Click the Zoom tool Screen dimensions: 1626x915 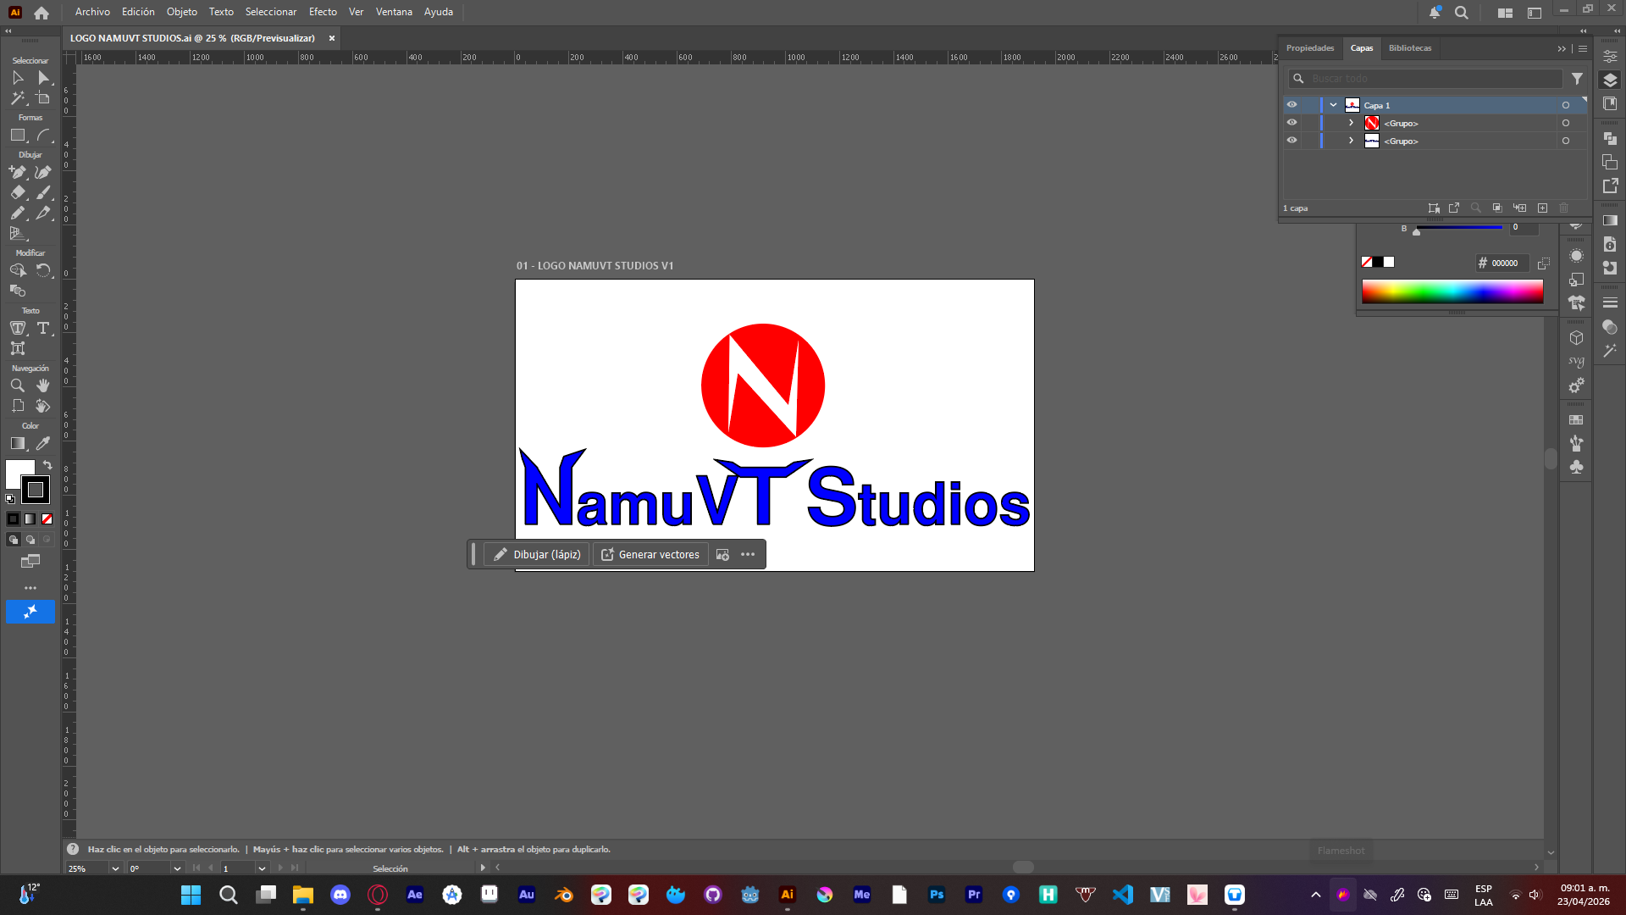pyautogui.click(x=18, y=385)
